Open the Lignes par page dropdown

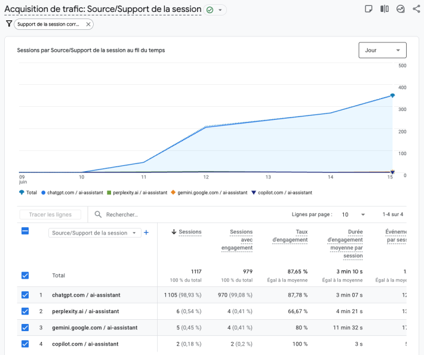tap(353, 215)
